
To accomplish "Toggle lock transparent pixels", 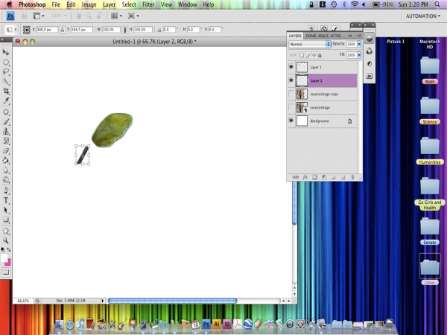I will click(x=302, y=55).
